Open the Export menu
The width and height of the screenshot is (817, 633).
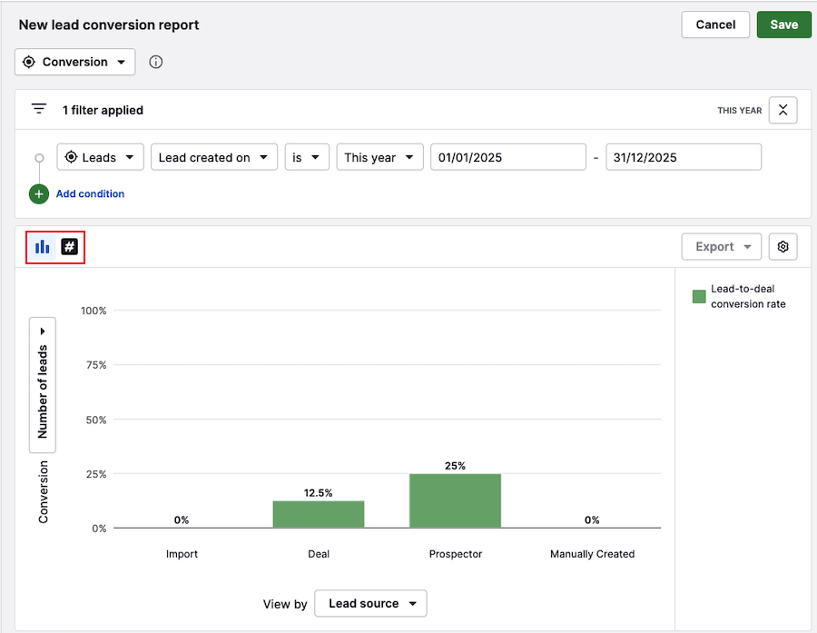[x=722, y=247]
